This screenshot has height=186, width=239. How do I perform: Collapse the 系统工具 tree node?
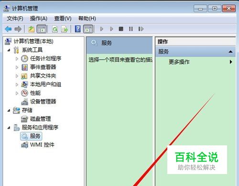click(x=9, y=50)
